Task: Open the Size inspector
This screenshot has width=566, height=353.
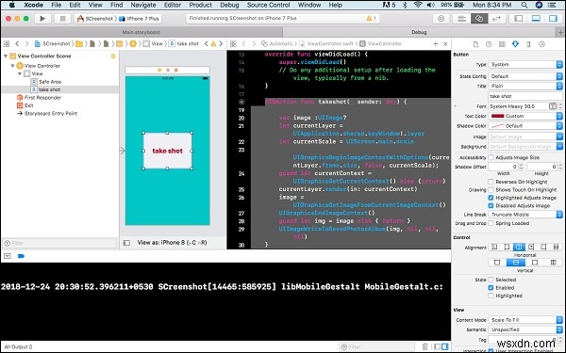Action: tap(528, 44)
